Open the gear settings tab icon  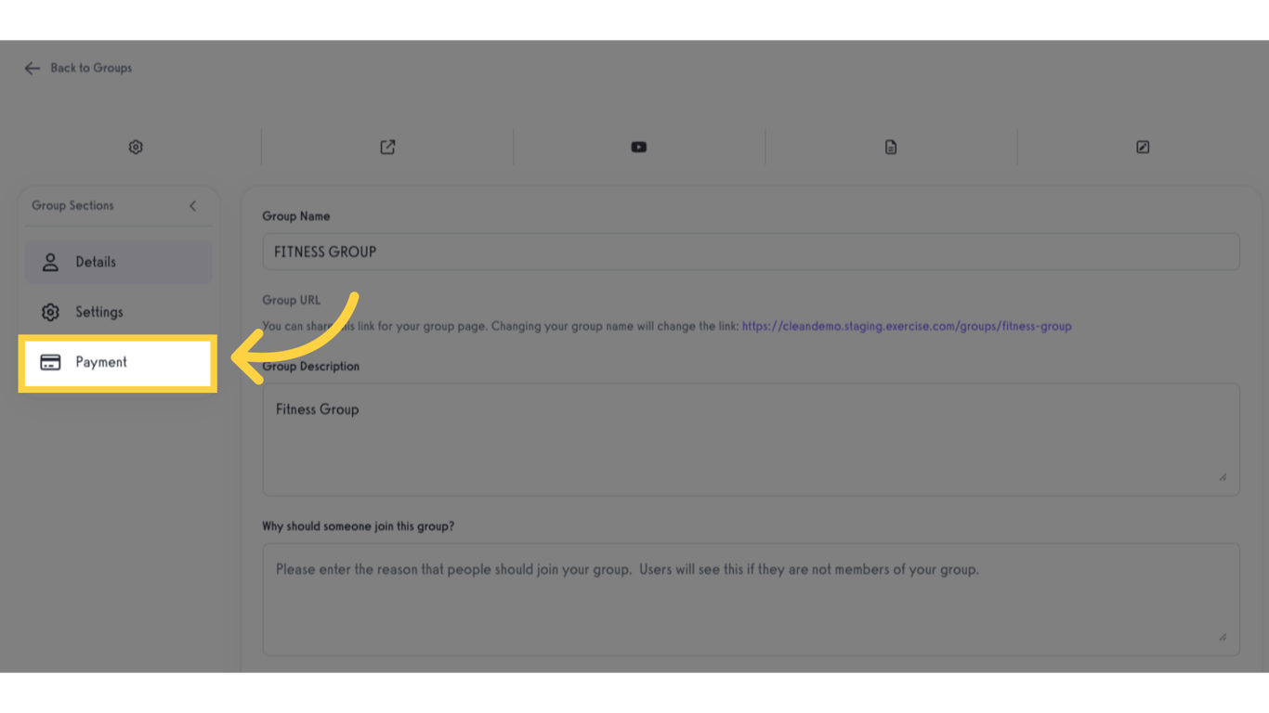point(136,147)
